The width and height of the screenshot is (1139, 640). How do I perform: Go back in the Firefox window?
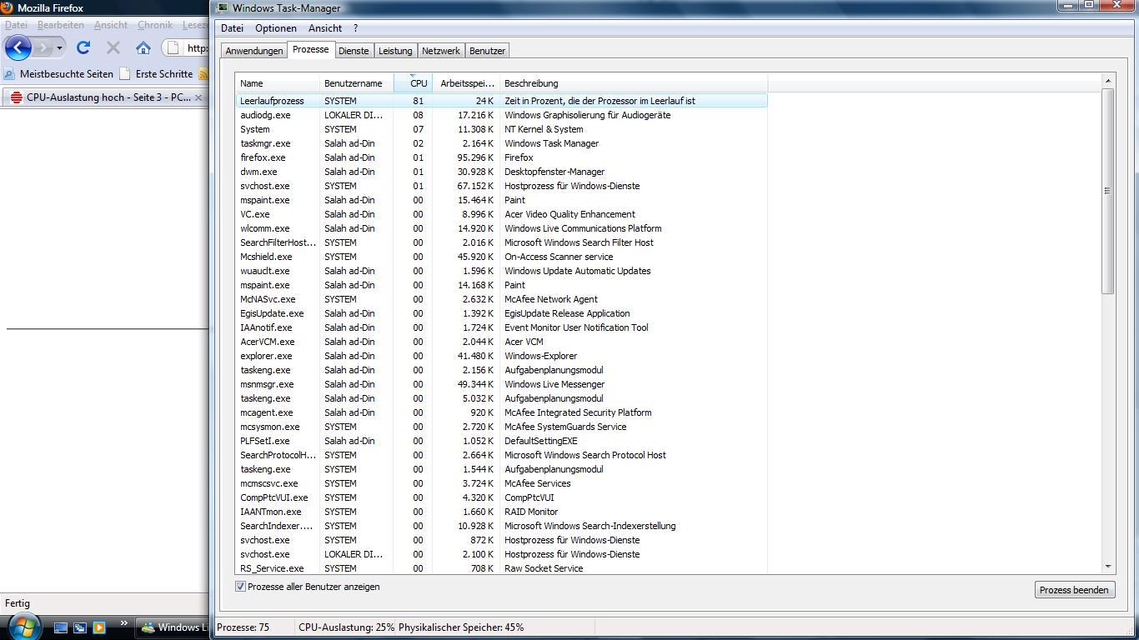tap(18, 47)
